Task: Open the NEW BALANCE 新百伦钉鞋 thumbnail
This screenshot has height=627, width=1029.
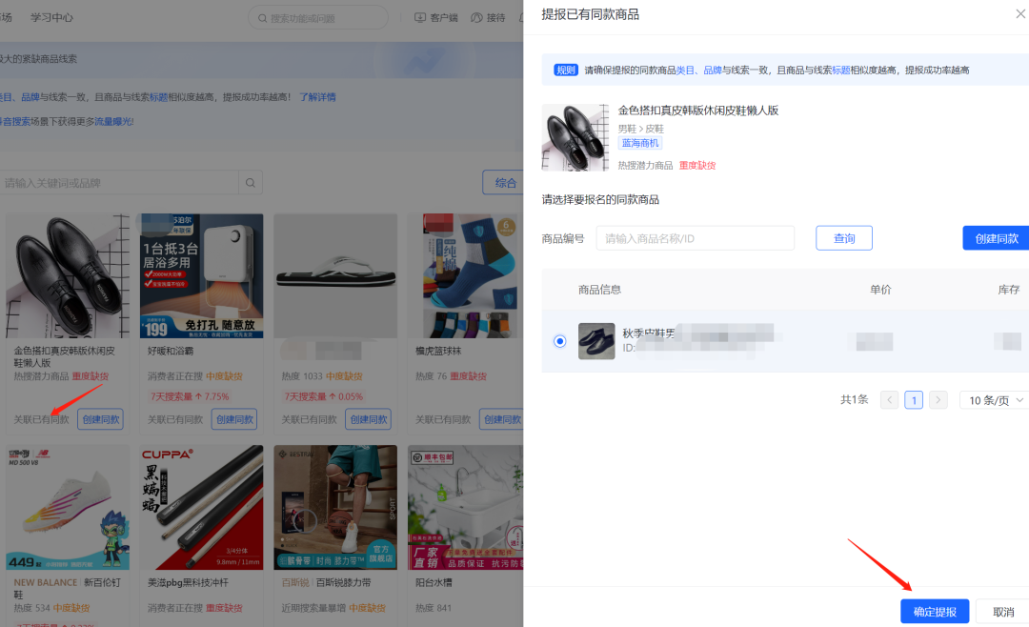Action: click(x=68, y=508)
